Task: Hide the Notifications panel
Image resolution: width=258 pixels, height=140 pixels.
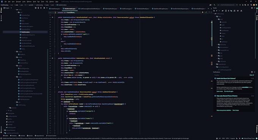Action: tap(255, 72)
